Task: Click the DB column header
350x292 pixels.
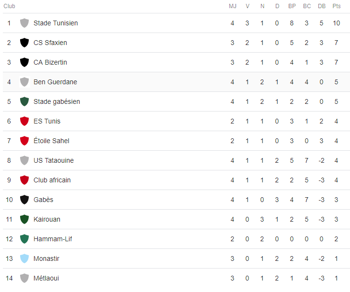Action: (322, 6)
